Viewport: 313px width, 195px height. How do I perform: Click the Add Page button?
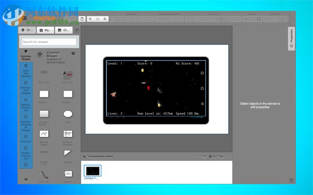(x=217, y=157)
